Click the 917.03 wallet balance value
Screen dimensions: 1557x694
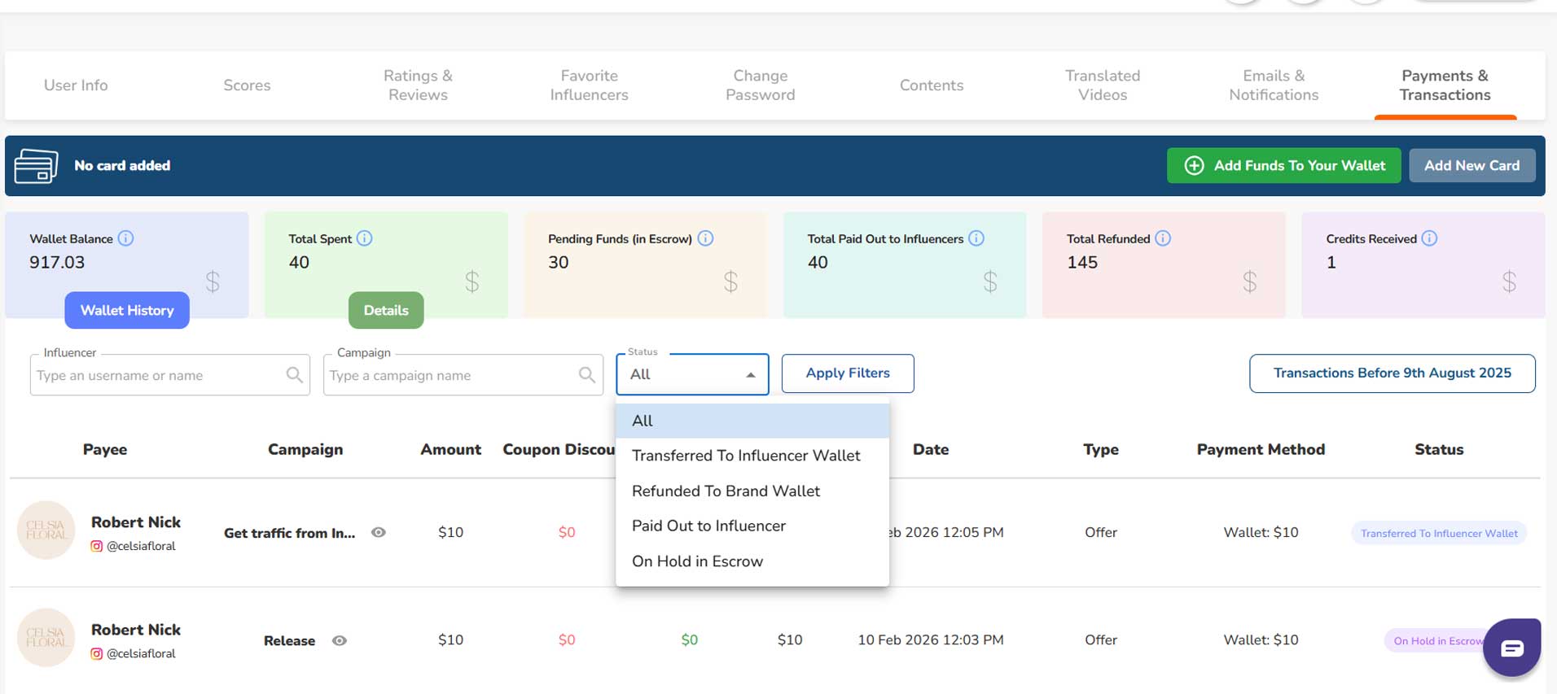click(x=57, y=262)
